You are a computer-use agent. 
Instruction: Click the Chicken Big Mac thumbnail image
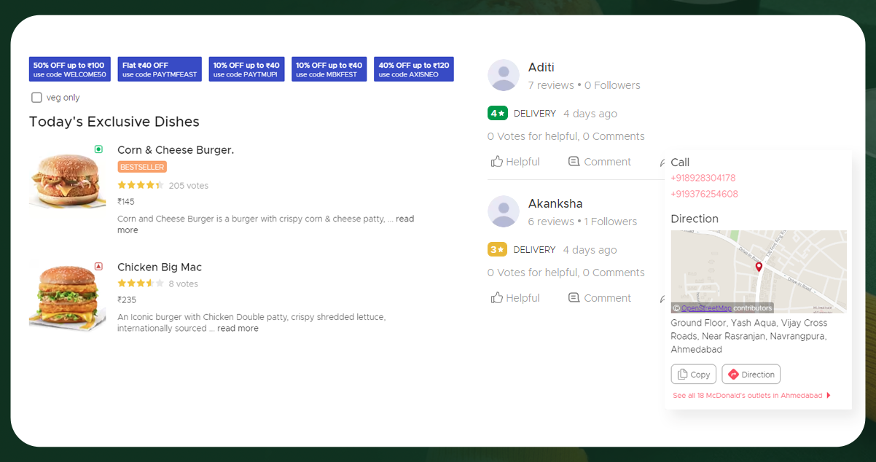[67, 294]
